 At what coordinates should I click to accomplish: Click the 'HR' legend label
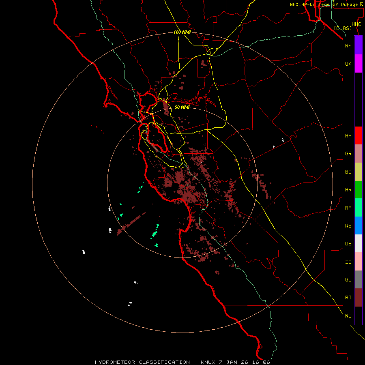[348, 190]
